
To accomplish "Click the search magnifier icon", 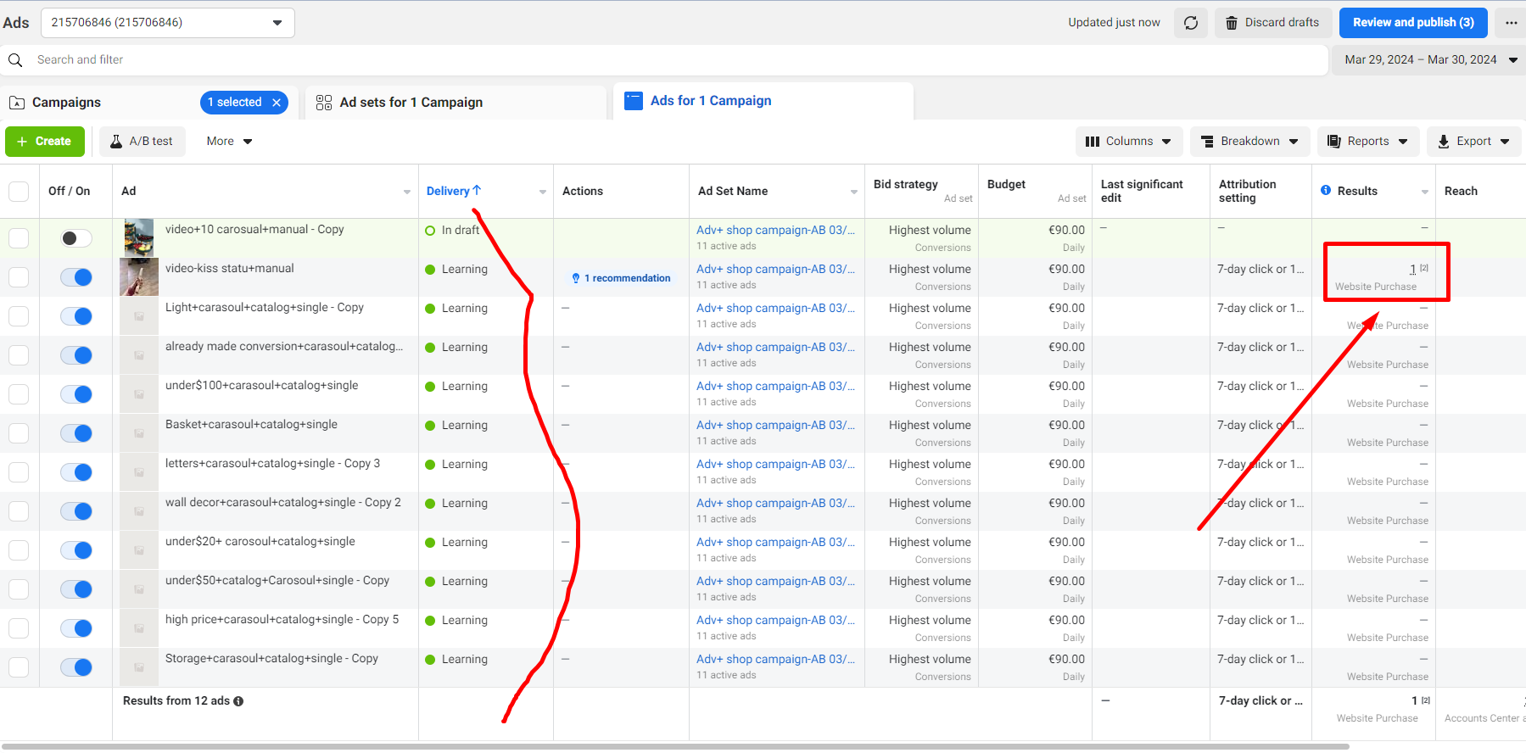I will point(15,60).
